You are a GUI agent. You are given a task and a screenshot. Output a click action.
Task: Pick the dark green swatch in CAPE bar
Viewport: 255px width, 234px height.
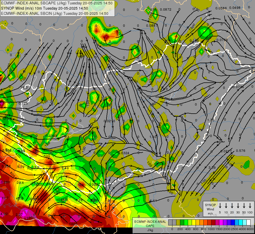(x=182, y=222)
